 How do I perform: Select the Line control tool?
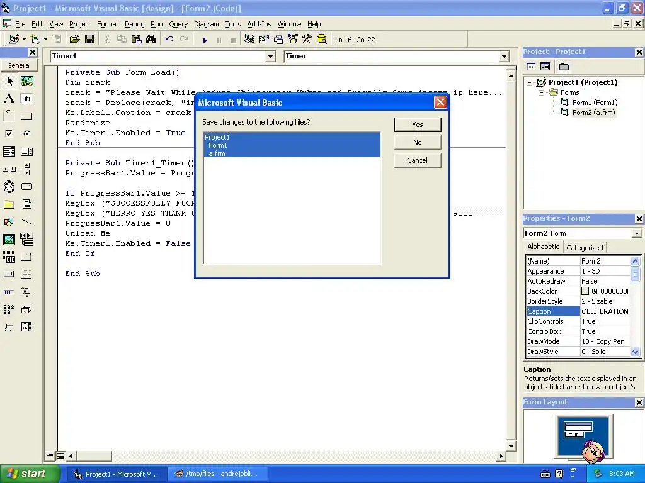pos(26,222)
